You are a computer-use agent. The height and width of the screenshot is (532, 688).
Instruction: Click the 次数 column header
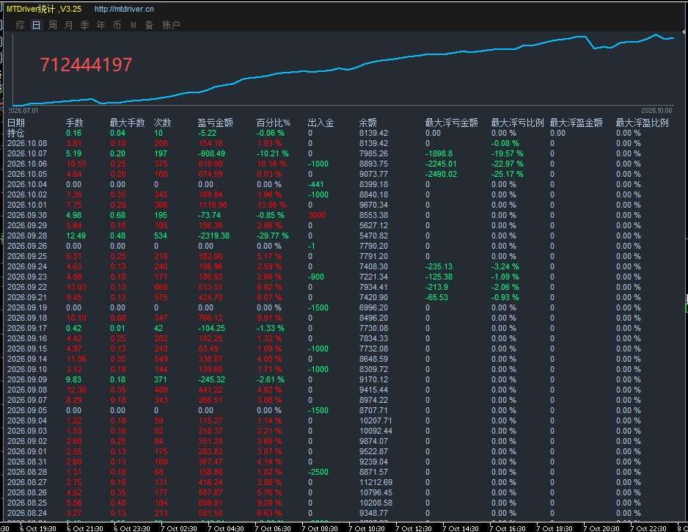pyautogui.click(x=162, y=123)
